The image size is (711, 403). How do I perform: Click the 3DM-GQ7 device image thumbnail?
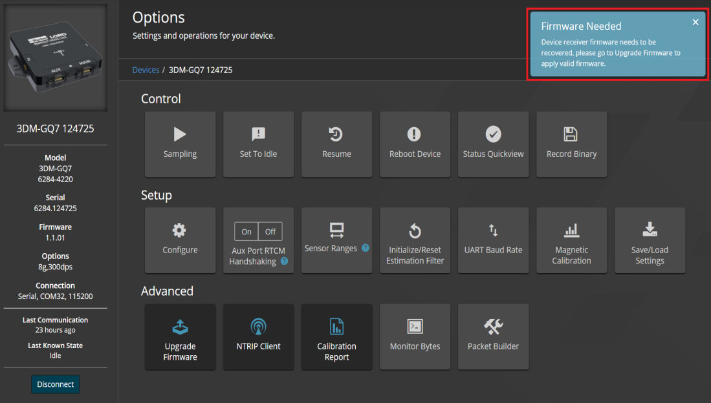click(56, 57)
